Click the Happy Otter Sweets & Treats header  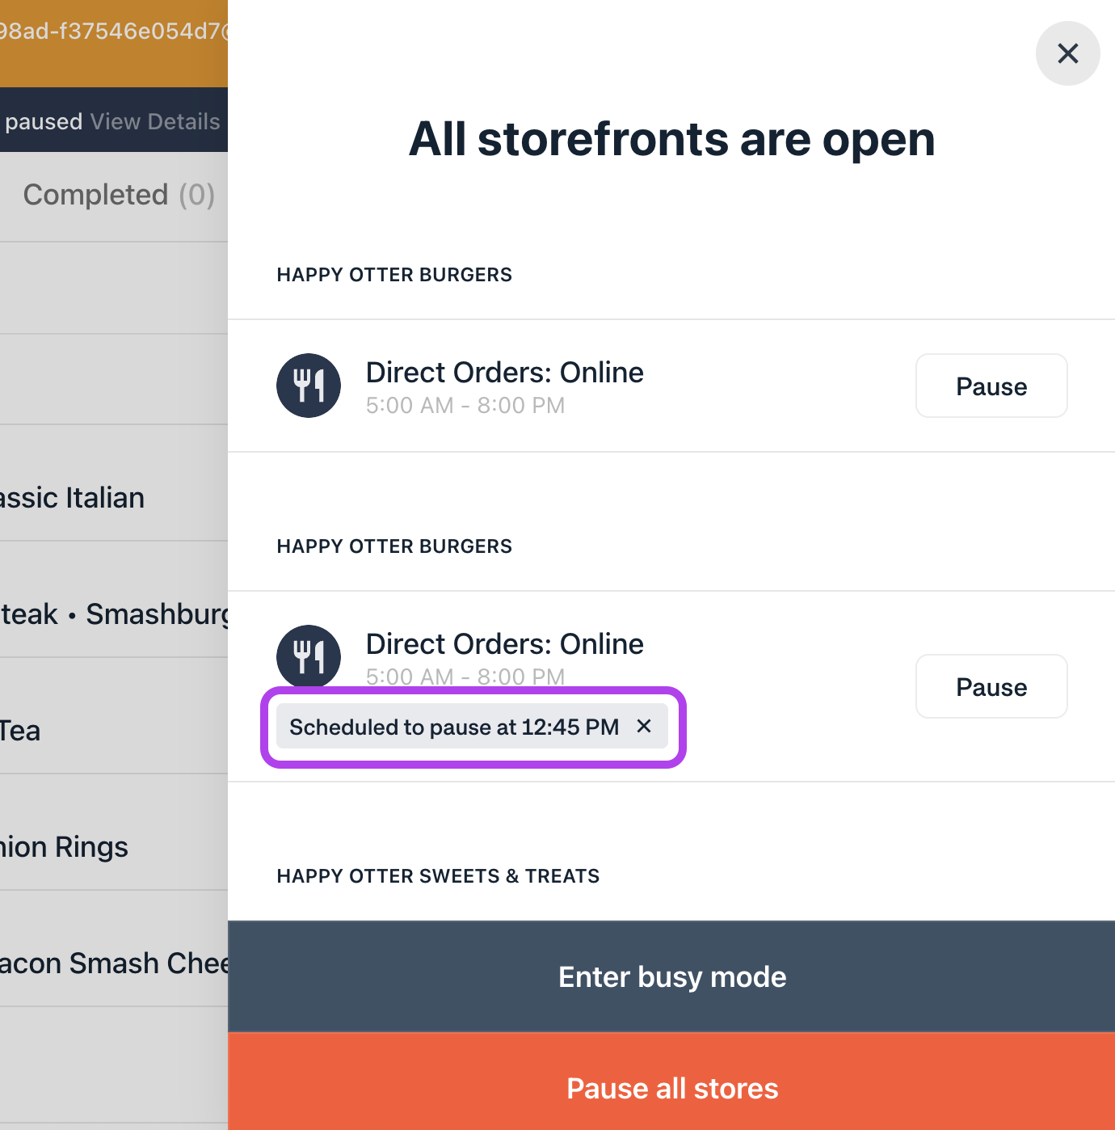[x=438, y=876]
